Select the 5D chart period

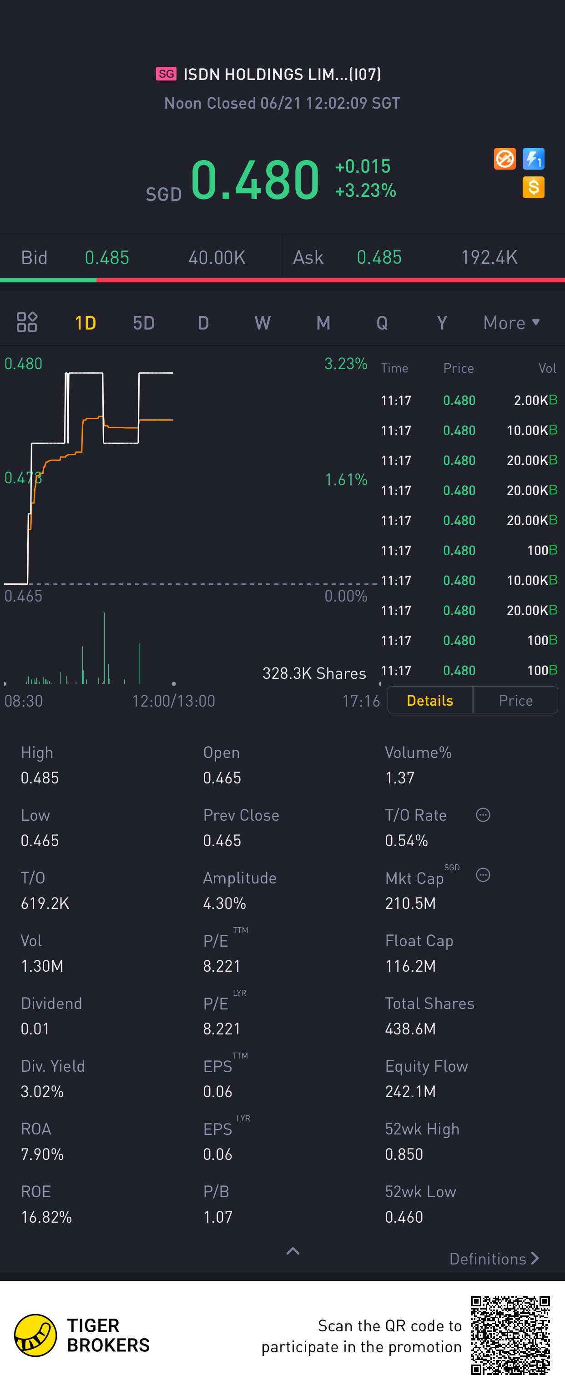coord(144,323)
